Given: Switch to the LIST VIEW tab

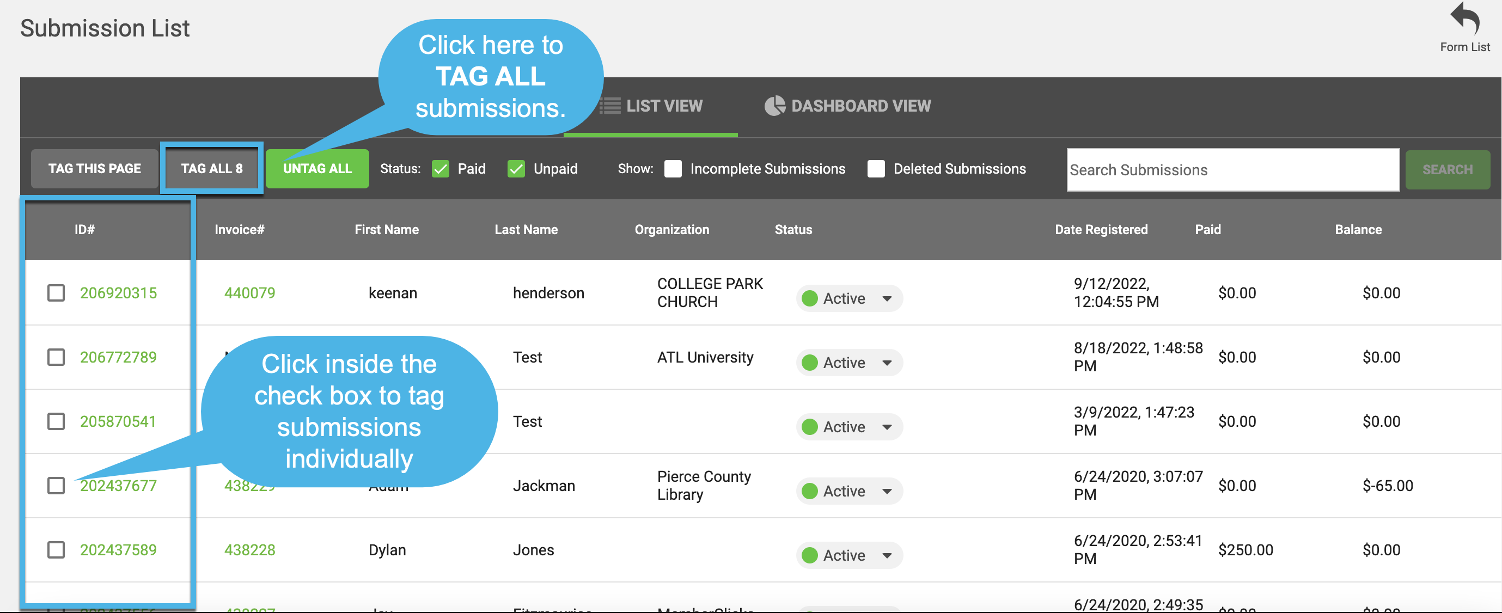Looking at the screenshot, I should pyautogui.click(x=651, y=106).
